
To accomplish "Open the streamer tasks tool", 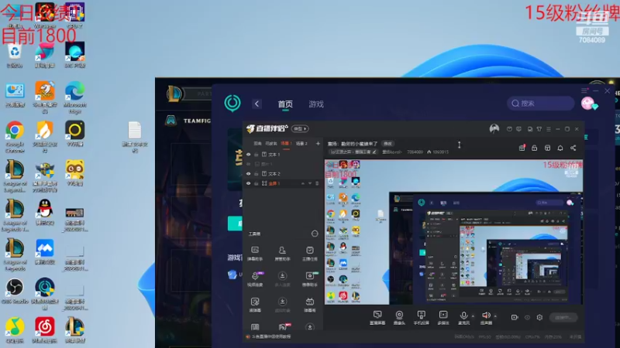I will (x=309, y=253).
